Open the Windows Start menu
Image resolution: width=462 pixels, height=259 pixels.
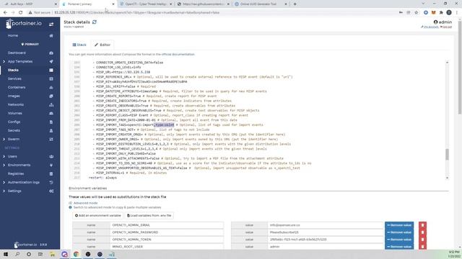coord(6,254)
